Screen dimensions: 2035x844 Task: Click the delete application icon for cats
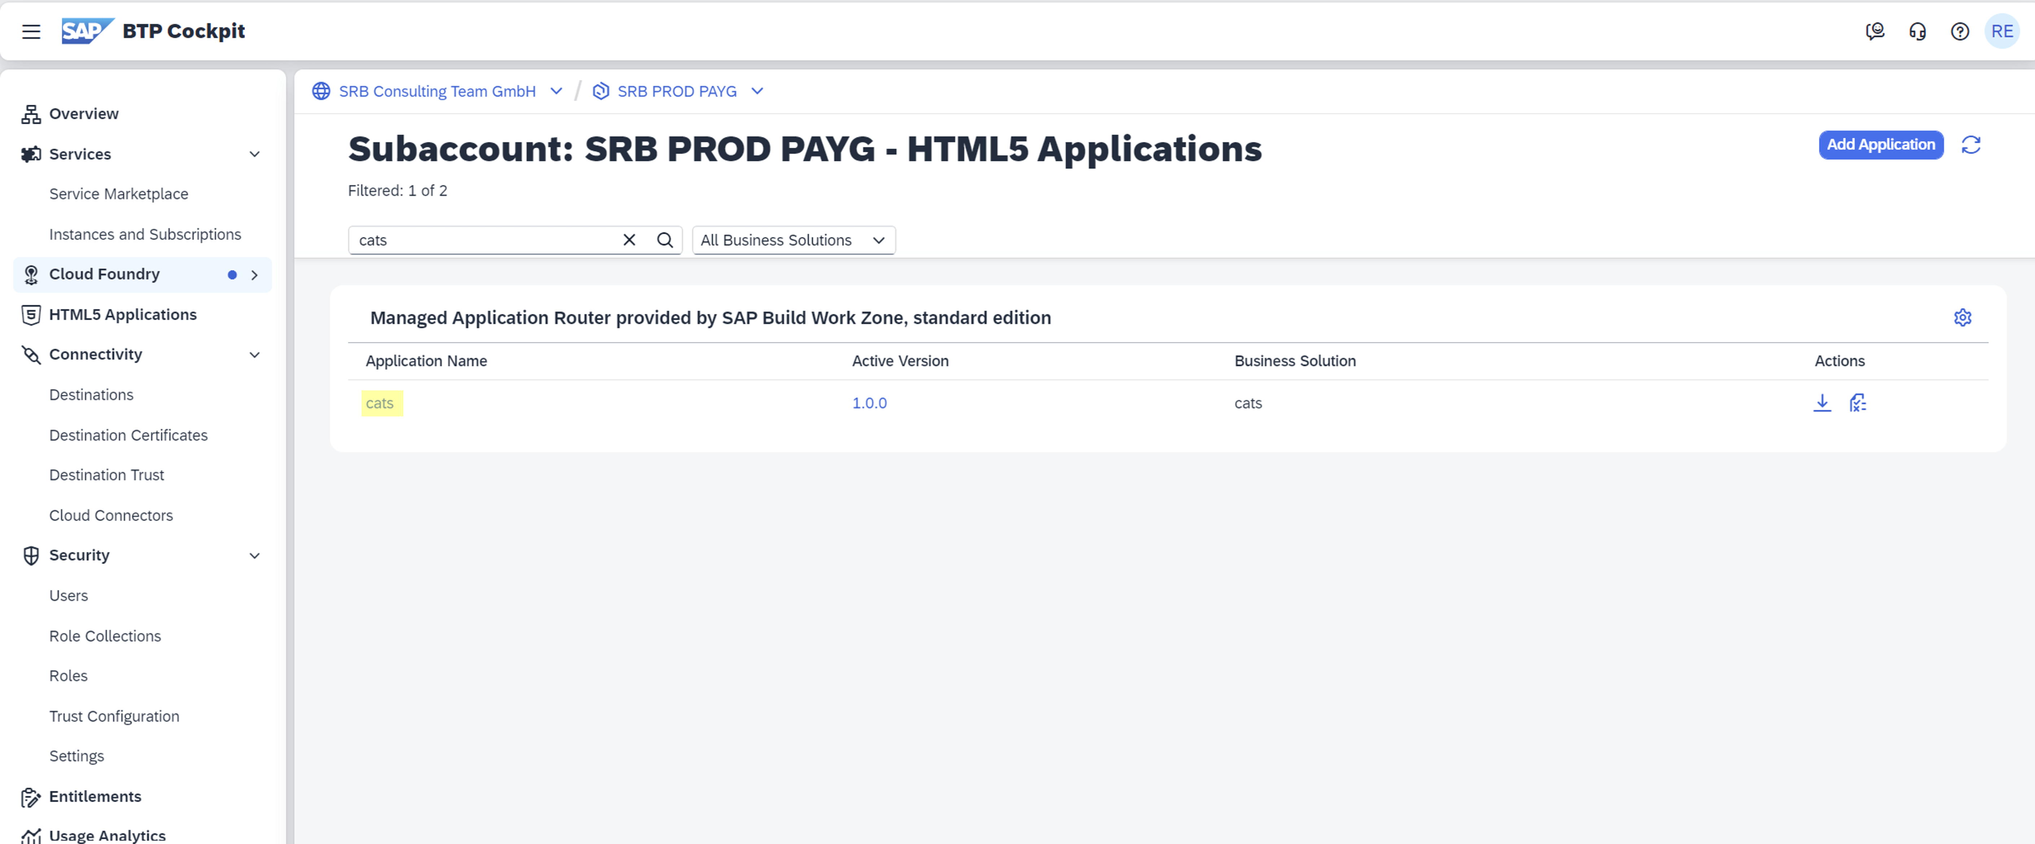click(x=1857, y=403)
